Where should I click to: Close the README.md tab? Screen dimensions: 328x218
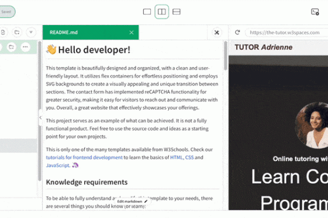[131, 33]
